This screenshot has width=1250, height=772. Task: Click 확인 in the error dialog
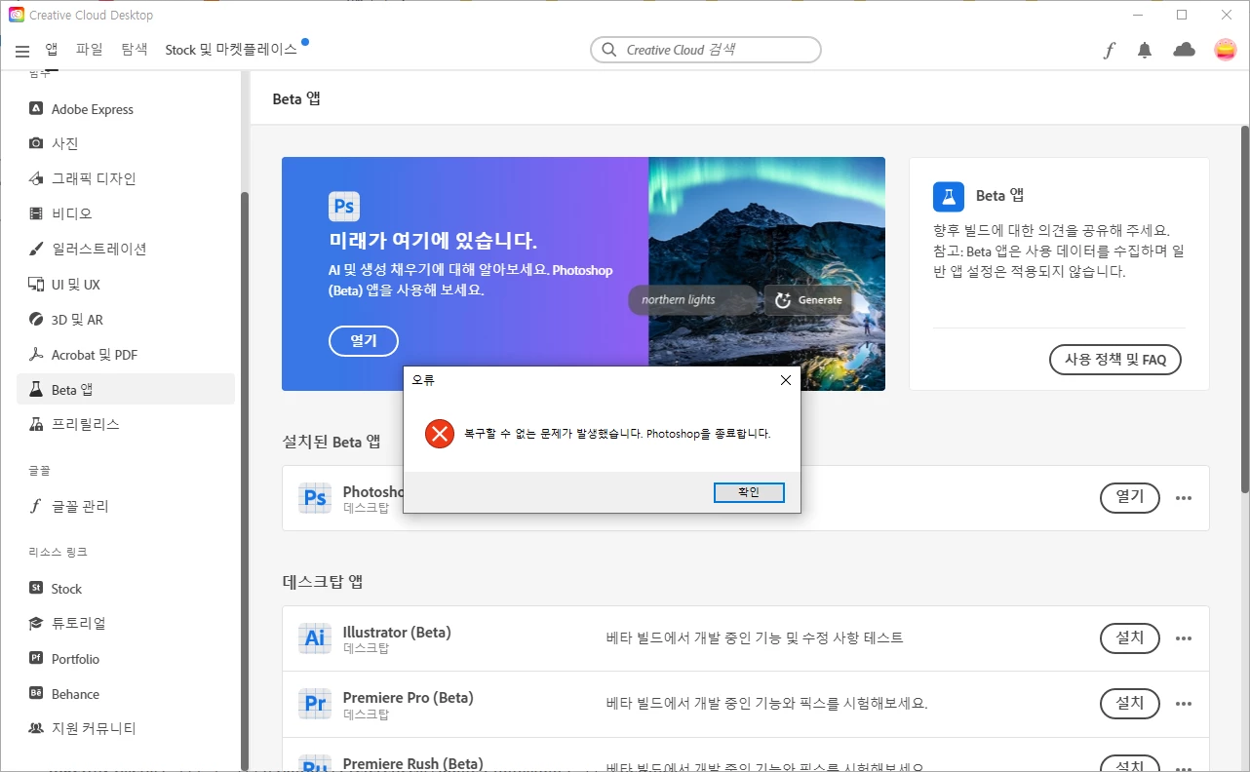click(x=749, y=492)
